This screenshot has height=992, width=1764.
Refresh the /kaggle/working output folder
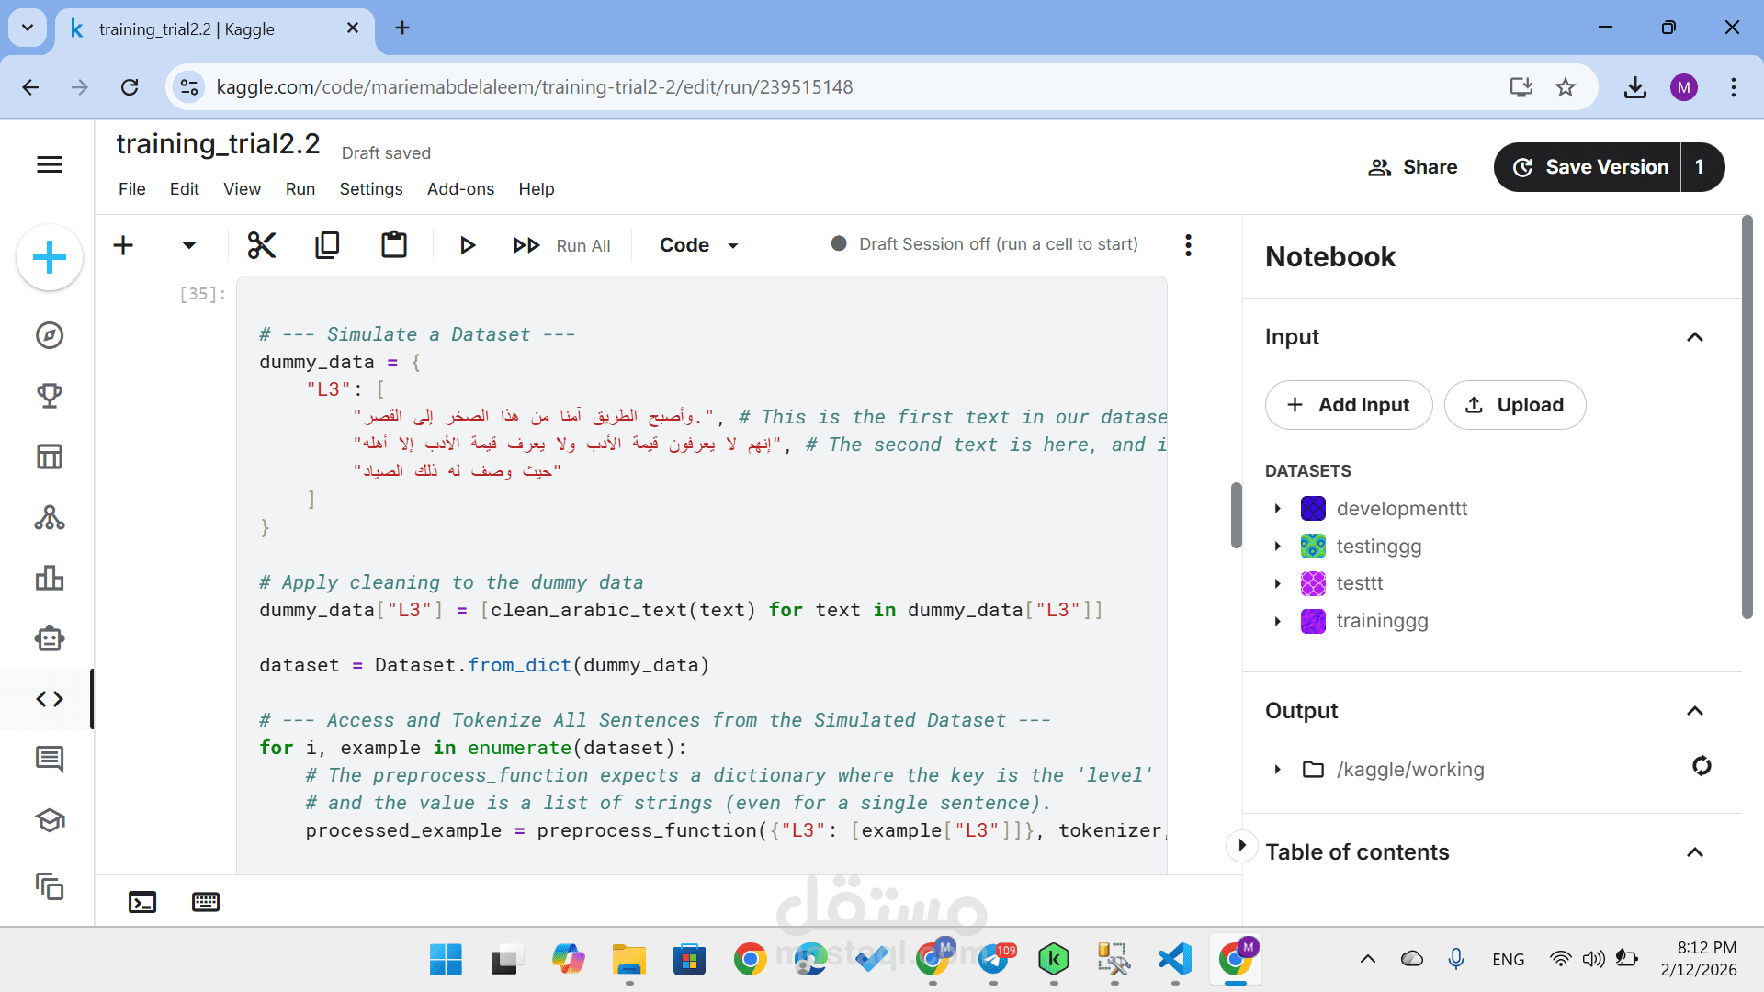pyautogui.click(x=1702, y=766)
